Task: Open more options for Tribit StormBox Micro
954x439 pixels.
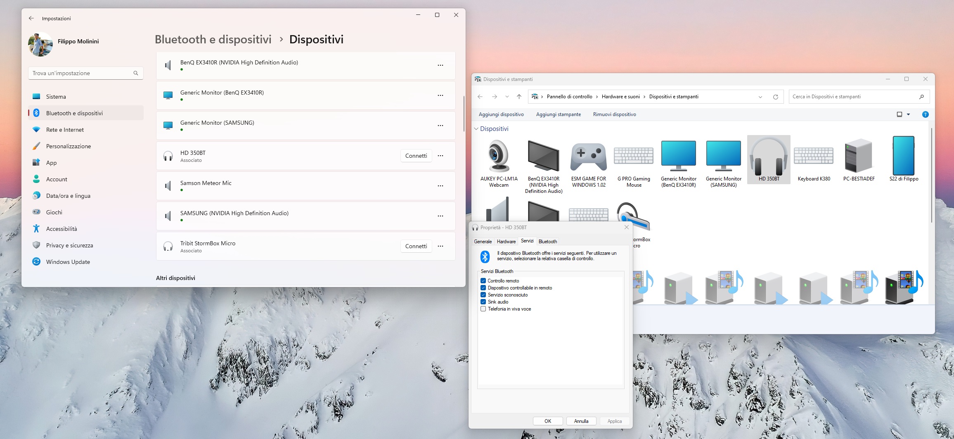Action: pos(440,246)
